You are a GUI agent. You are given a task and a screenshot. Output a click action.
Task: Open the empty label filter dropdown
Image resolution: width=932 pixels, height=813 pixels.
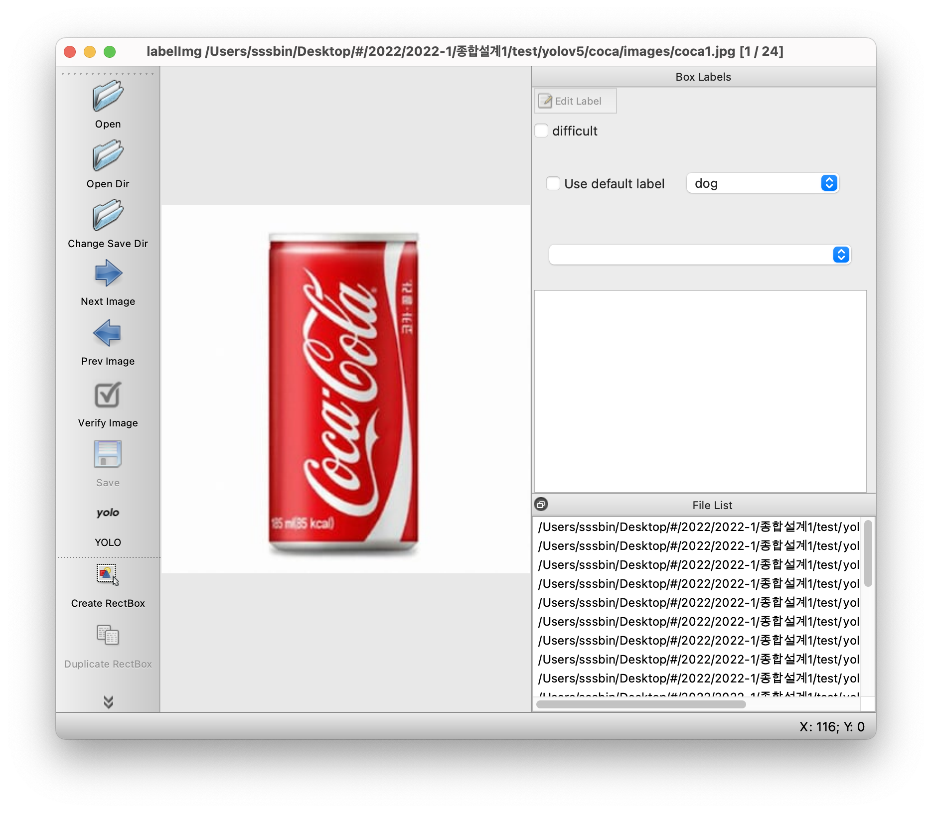tap(699, 255)
